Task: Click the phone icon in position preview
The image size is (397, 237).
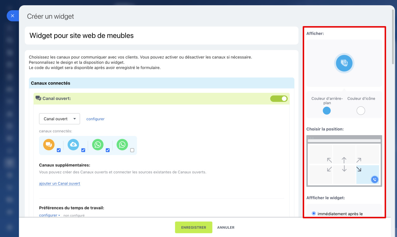Action: point(375,179)
